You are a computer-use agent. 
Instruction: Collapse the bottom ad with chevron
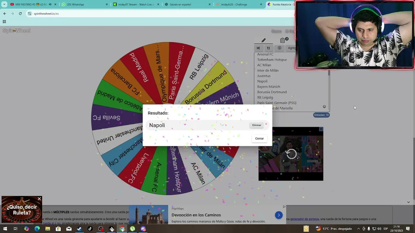click(408, 202)
